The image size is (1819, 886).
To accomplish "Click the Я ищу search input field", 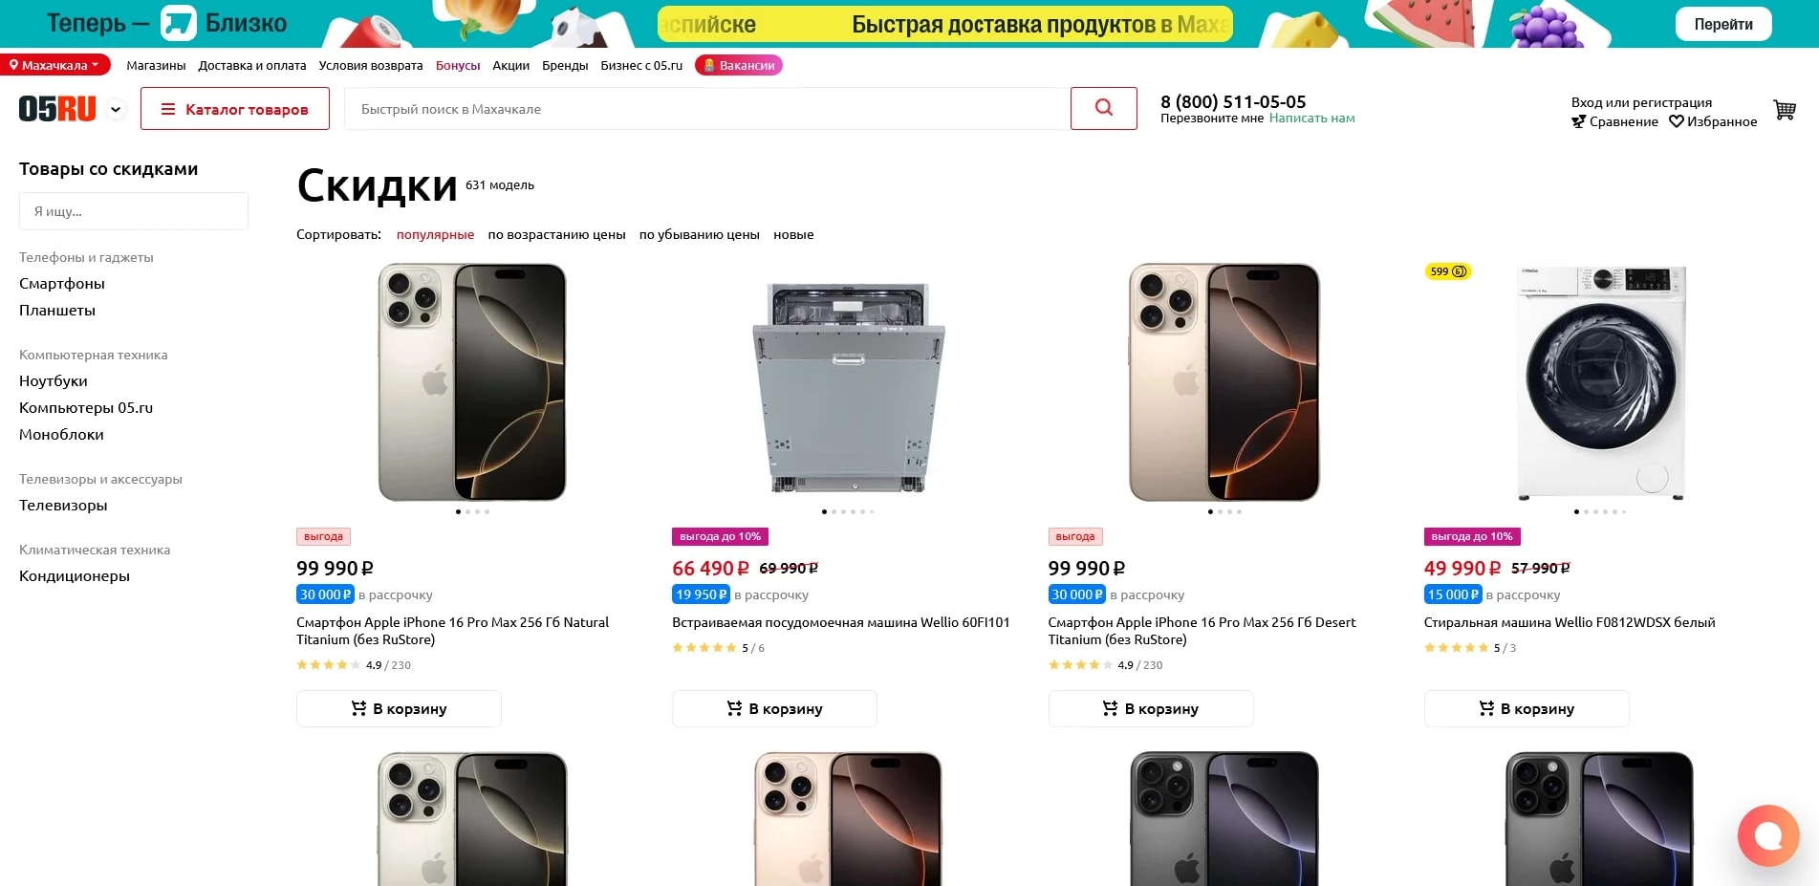I will 134,210.
